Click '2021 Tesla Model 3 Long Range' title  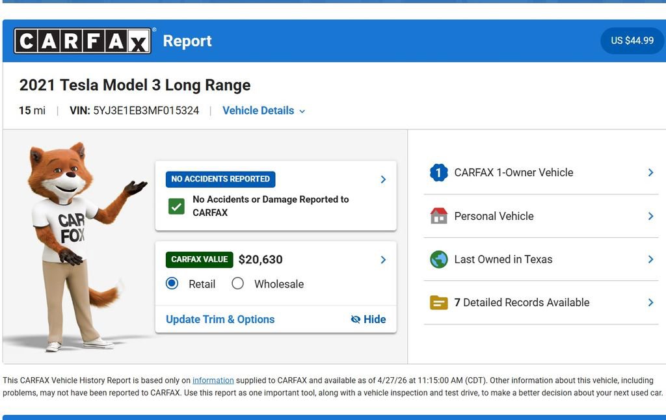(x=135, y=85)
